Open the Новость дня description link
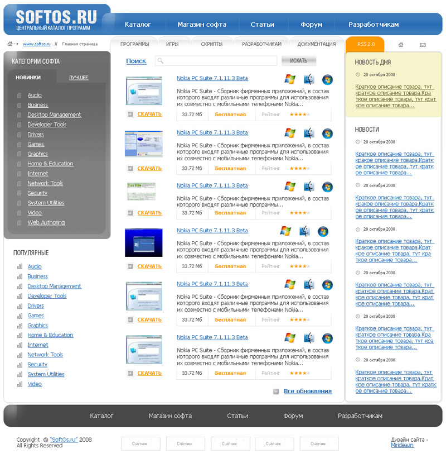The height and width of the screenshot is (463, 446). coord(396,96)
